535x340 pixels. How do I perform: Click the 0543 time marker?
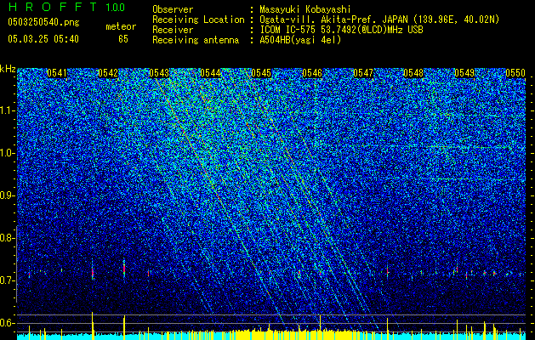point(159,73)
